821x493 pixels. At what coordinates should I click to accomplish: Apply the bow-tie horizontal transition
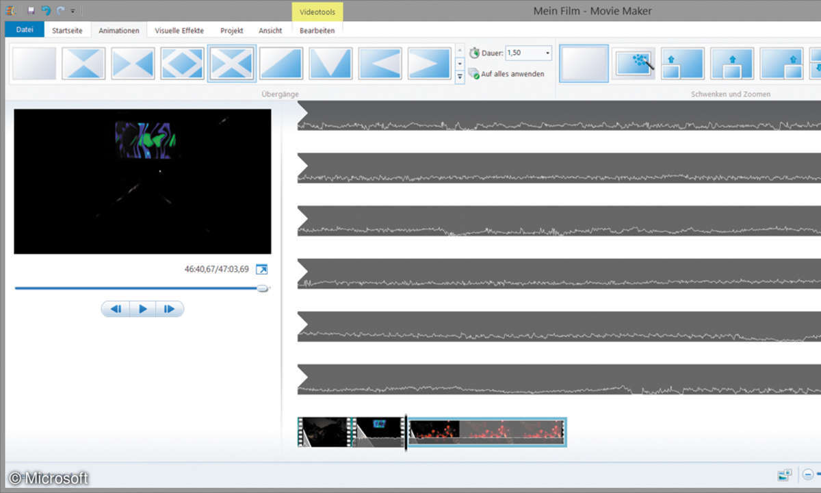133,64
